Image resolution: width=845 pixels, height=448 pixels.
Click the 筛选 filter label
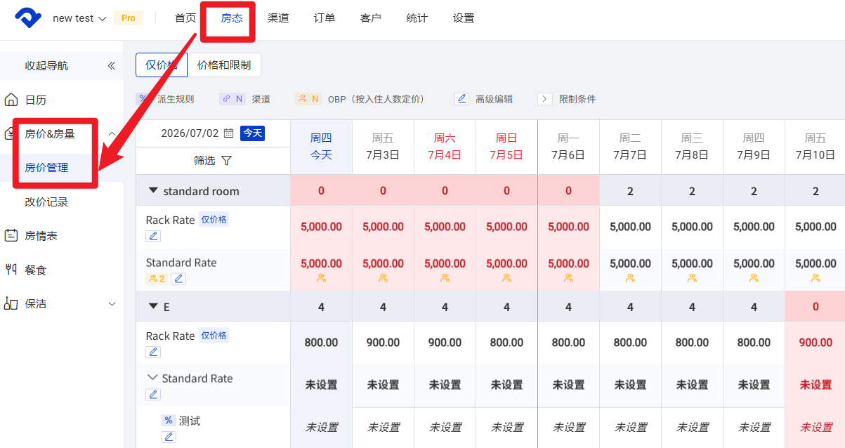pos(204,161)
